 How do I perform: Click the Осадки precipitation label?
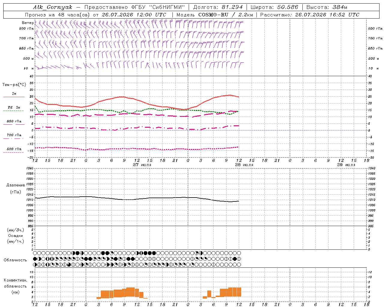[16, 236]
